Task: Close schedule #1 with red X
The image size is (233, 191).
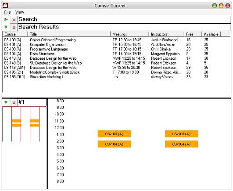Action: [x=14, y=103]
